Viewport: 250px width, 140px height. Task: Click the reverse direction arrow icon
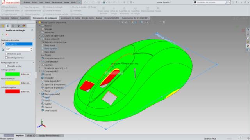tap(3, 44)
